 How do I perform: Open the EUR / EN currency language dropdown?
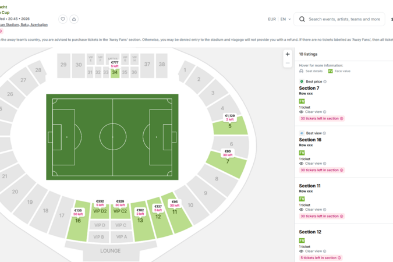(279, 19)
